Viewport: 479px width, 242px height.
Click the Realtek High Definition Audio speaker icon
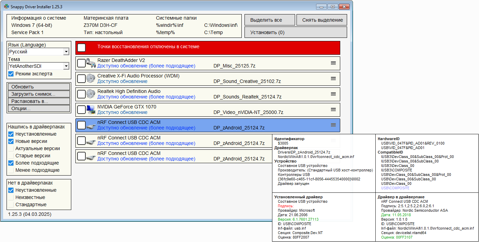(x=91, y=94)
